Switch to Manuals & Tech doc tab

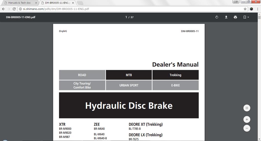coord(19,3)
